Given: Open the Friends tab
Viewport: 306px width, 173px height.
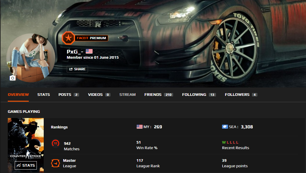Looking at the screenshot, I should coord(159,95).
